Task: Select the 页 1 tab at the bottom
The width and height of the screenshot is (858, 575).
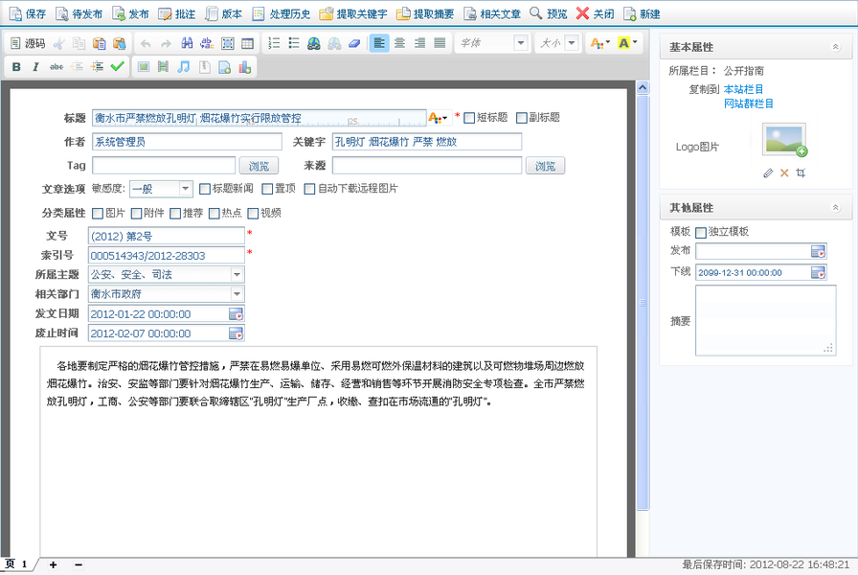Action: click(13, 564)
